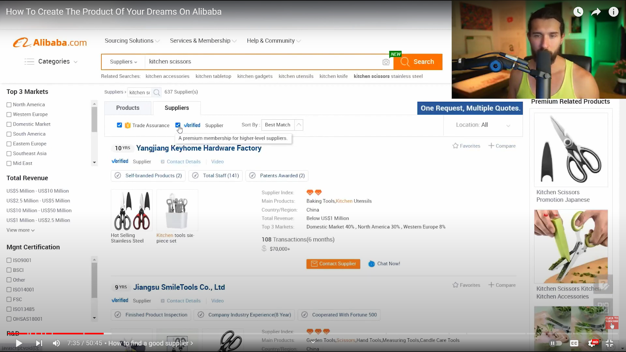Open Video link for Yangjiang Keyhome
This screenshot has height=352, width=626.
coord(218,162)
